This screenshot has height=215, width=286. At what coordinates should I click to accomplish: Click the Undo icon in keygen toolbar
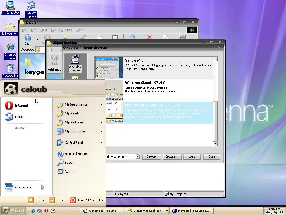[x=132, y=37]
